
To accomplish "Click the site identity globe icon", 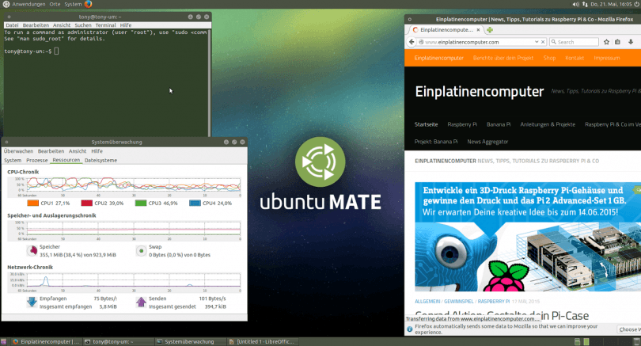I will [x=421, y=42].
